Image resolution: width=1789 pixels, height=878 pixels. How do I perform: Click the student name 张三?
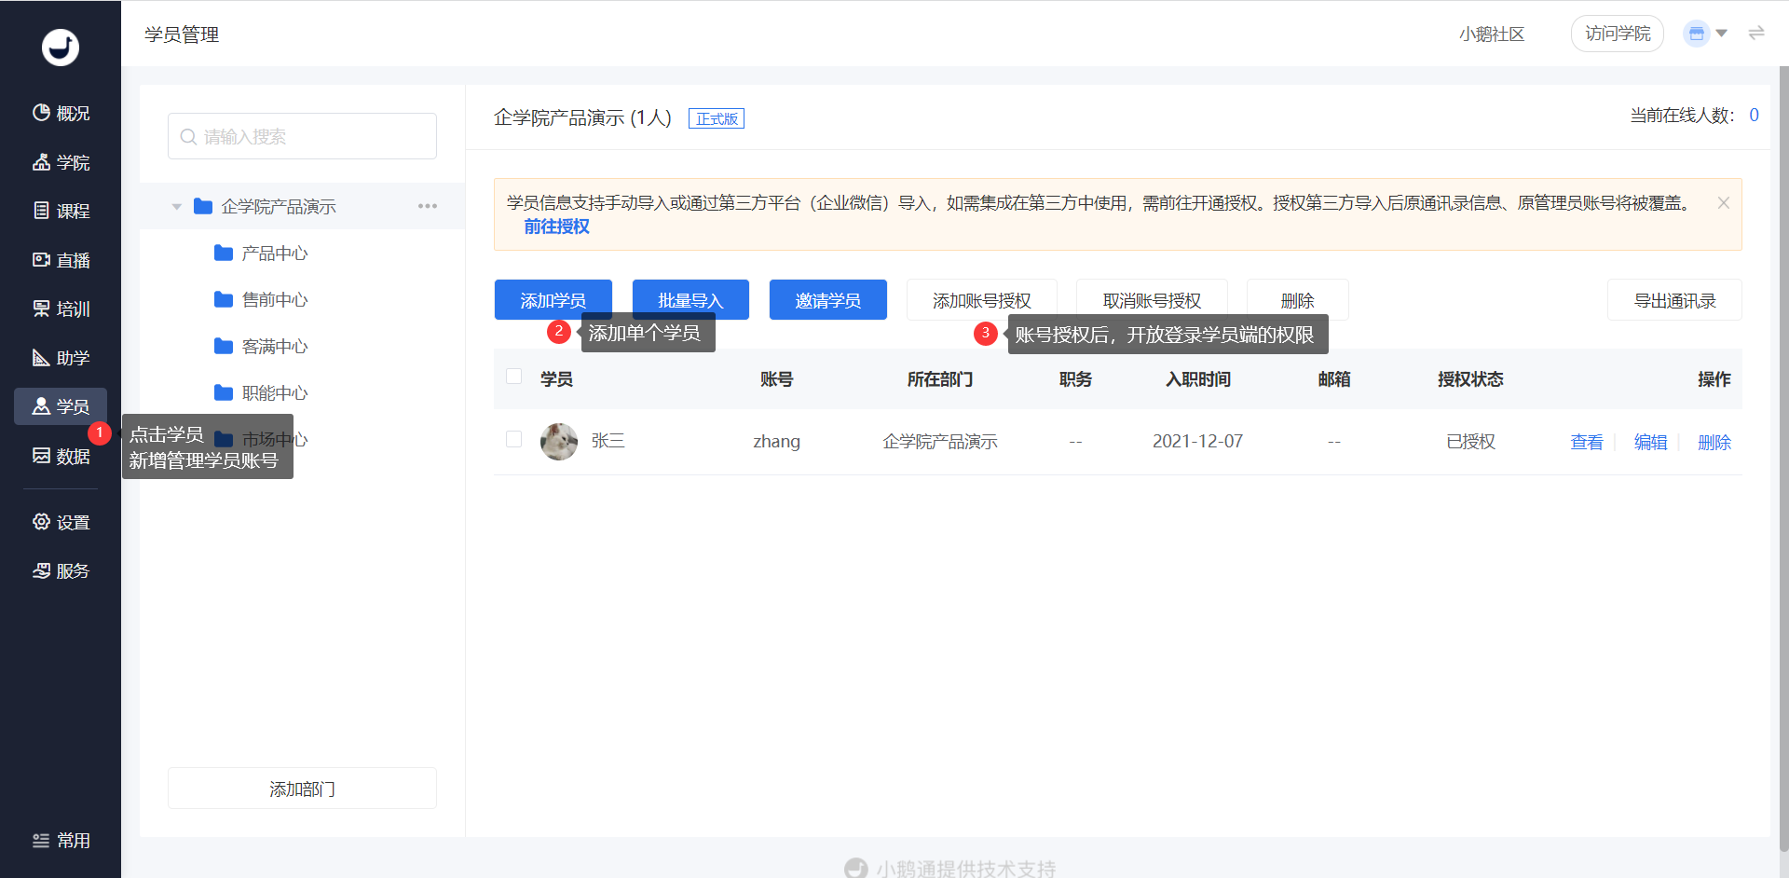(x=608, y=441)
